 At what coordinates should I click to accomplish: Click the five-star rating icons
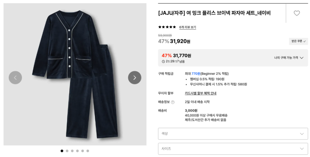[x=167, y=27]
